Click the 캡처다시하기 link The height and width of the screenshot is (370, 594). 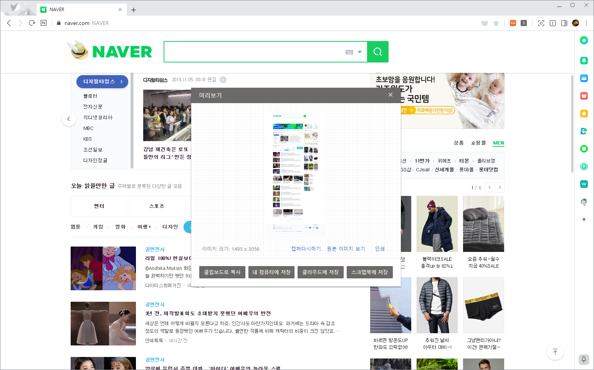pos(306,249)
